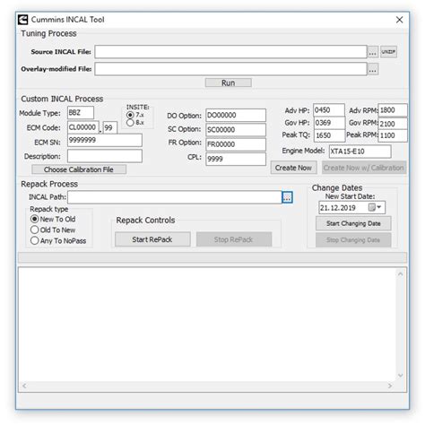Click Start Changing Date button
The height and width of the screenshot is (425, 425).
point(353,223)
